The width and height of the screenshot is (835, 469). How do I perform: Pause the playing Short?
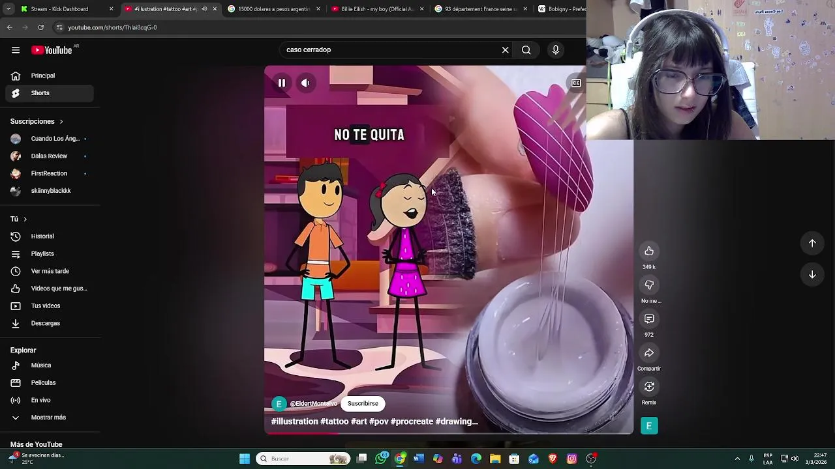[282, 83]
